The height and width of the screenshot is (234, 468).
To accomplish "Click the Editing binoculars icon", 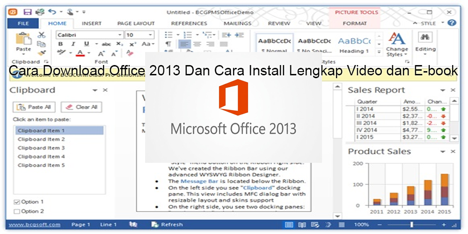I will pyautogui.click(x=425, y=37).
